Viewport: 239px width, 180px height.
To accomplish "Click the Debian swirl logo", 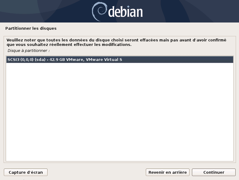I will (99, 11).
